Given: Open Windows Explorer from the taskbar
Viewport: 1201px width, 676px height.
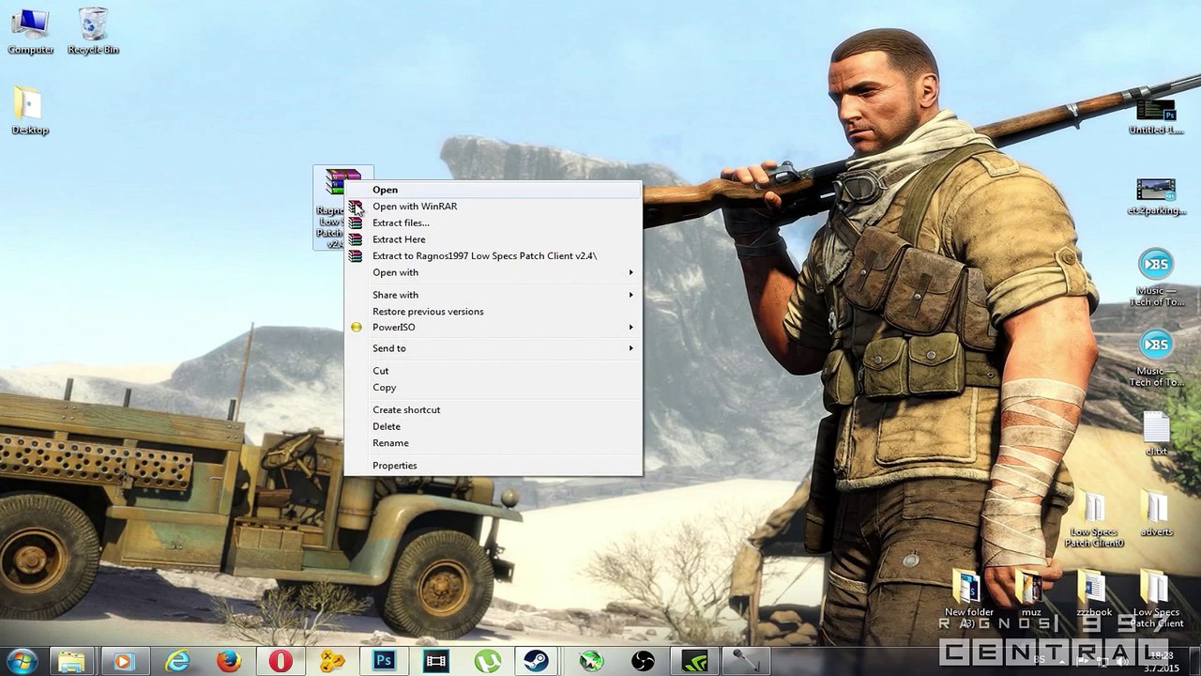Looking at the screenshot, I should pos(72,661).
